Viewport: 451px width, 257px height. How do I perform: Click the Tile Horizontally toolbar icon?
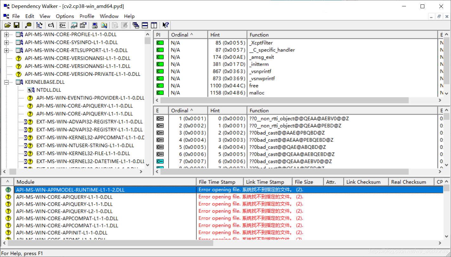145,25
